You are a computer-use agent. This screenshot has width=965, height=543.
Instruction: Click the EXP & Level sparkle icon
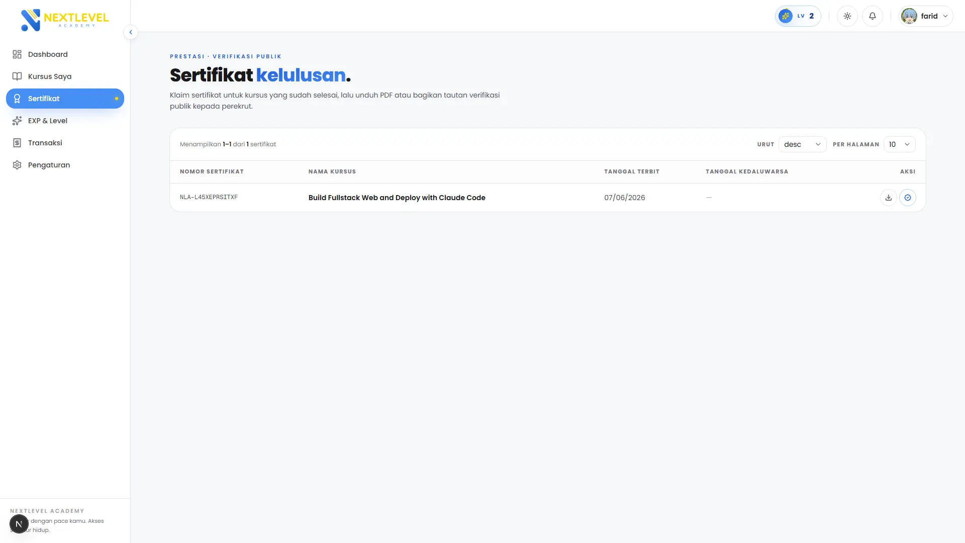point(17,121)
